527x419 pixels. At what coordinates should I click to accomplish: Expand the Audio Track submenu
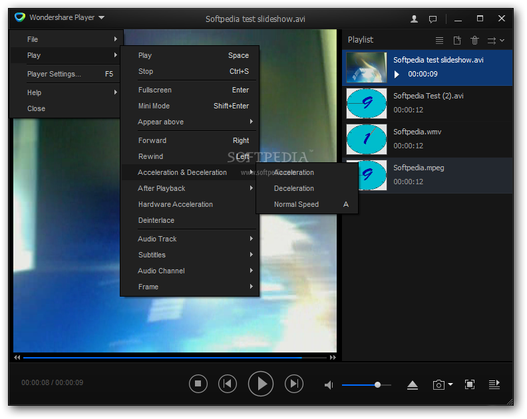pos(190,239)
